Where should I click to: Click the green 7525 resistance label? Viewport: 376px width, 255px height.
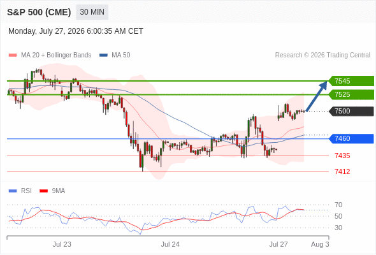351,94
